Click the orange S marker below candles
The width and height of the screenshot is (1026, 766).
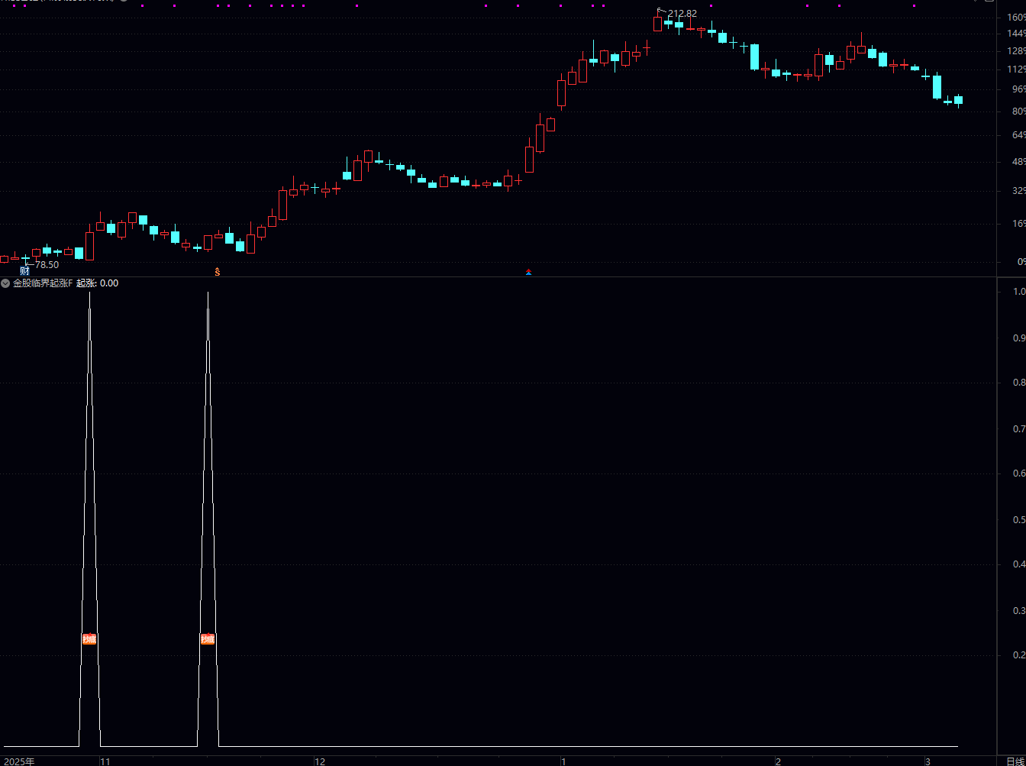click(x=218, y=272)
